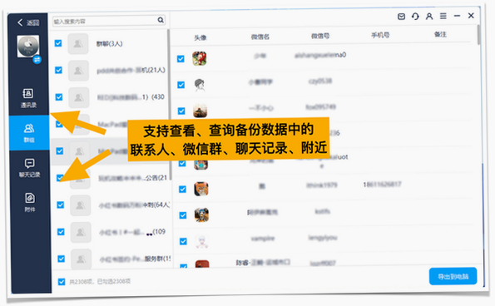
Task: Click the blue switch-device badge on avatar
Action: pyautogui.click(x=37, y=59)
